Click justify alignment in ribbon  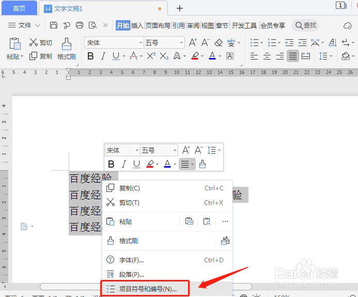tap(293, 56)
